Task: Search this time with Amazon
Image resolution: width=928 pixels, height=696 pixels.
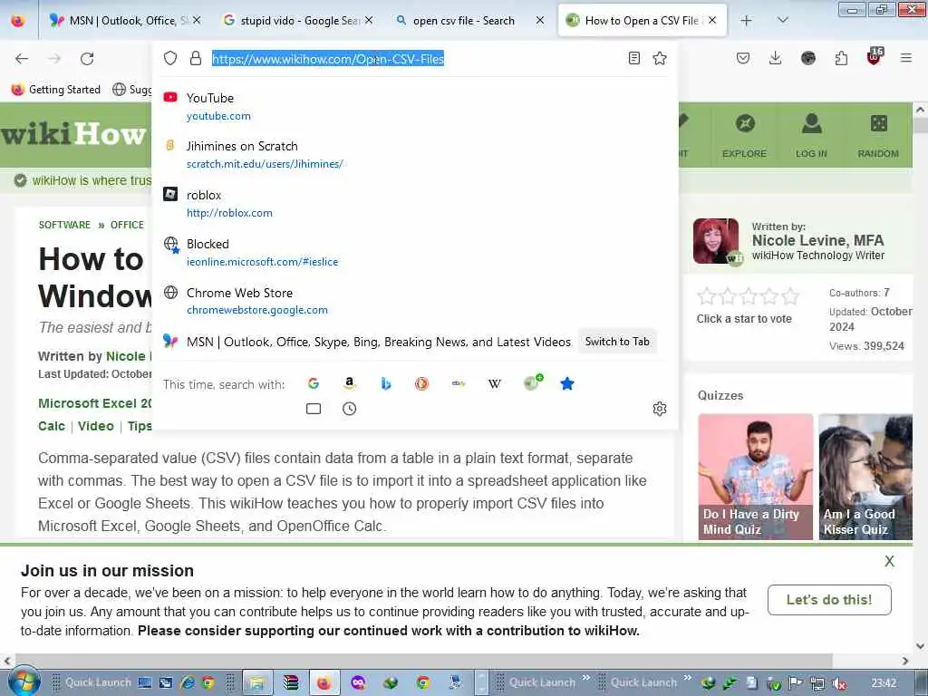Action: (350, 383)
